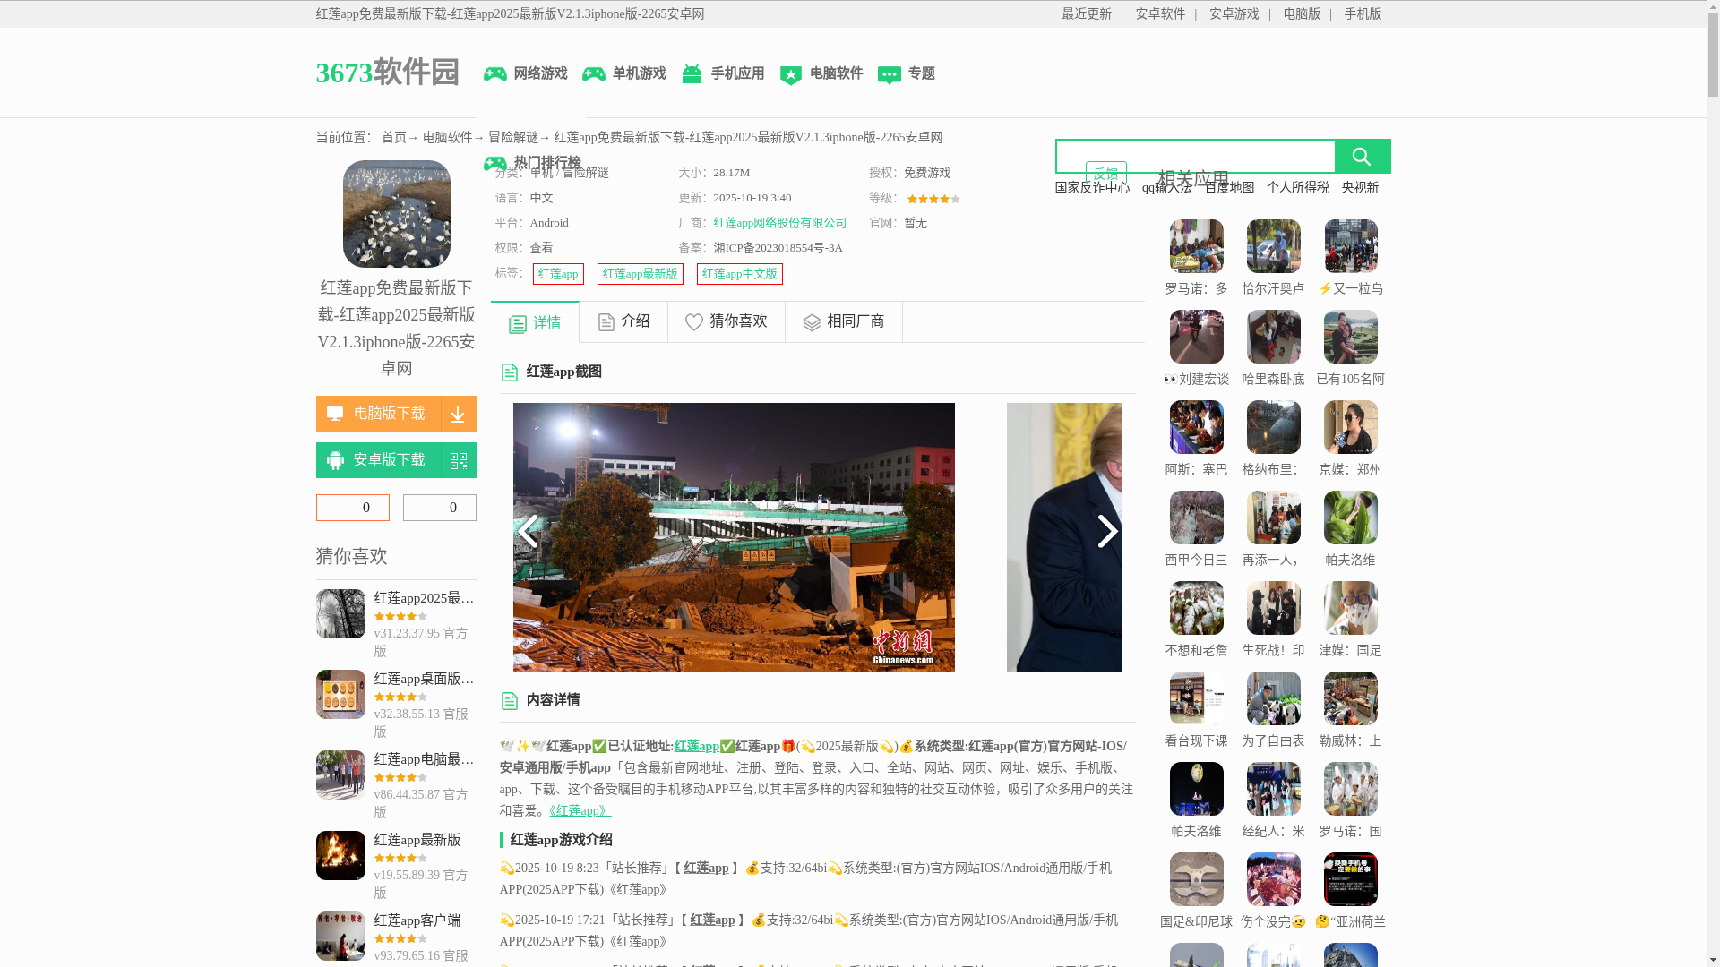The width and height of the screenshot is (1720, 967).
Task: Click the gamepad icon beside 单机游戏
Action: click(593, 74)
